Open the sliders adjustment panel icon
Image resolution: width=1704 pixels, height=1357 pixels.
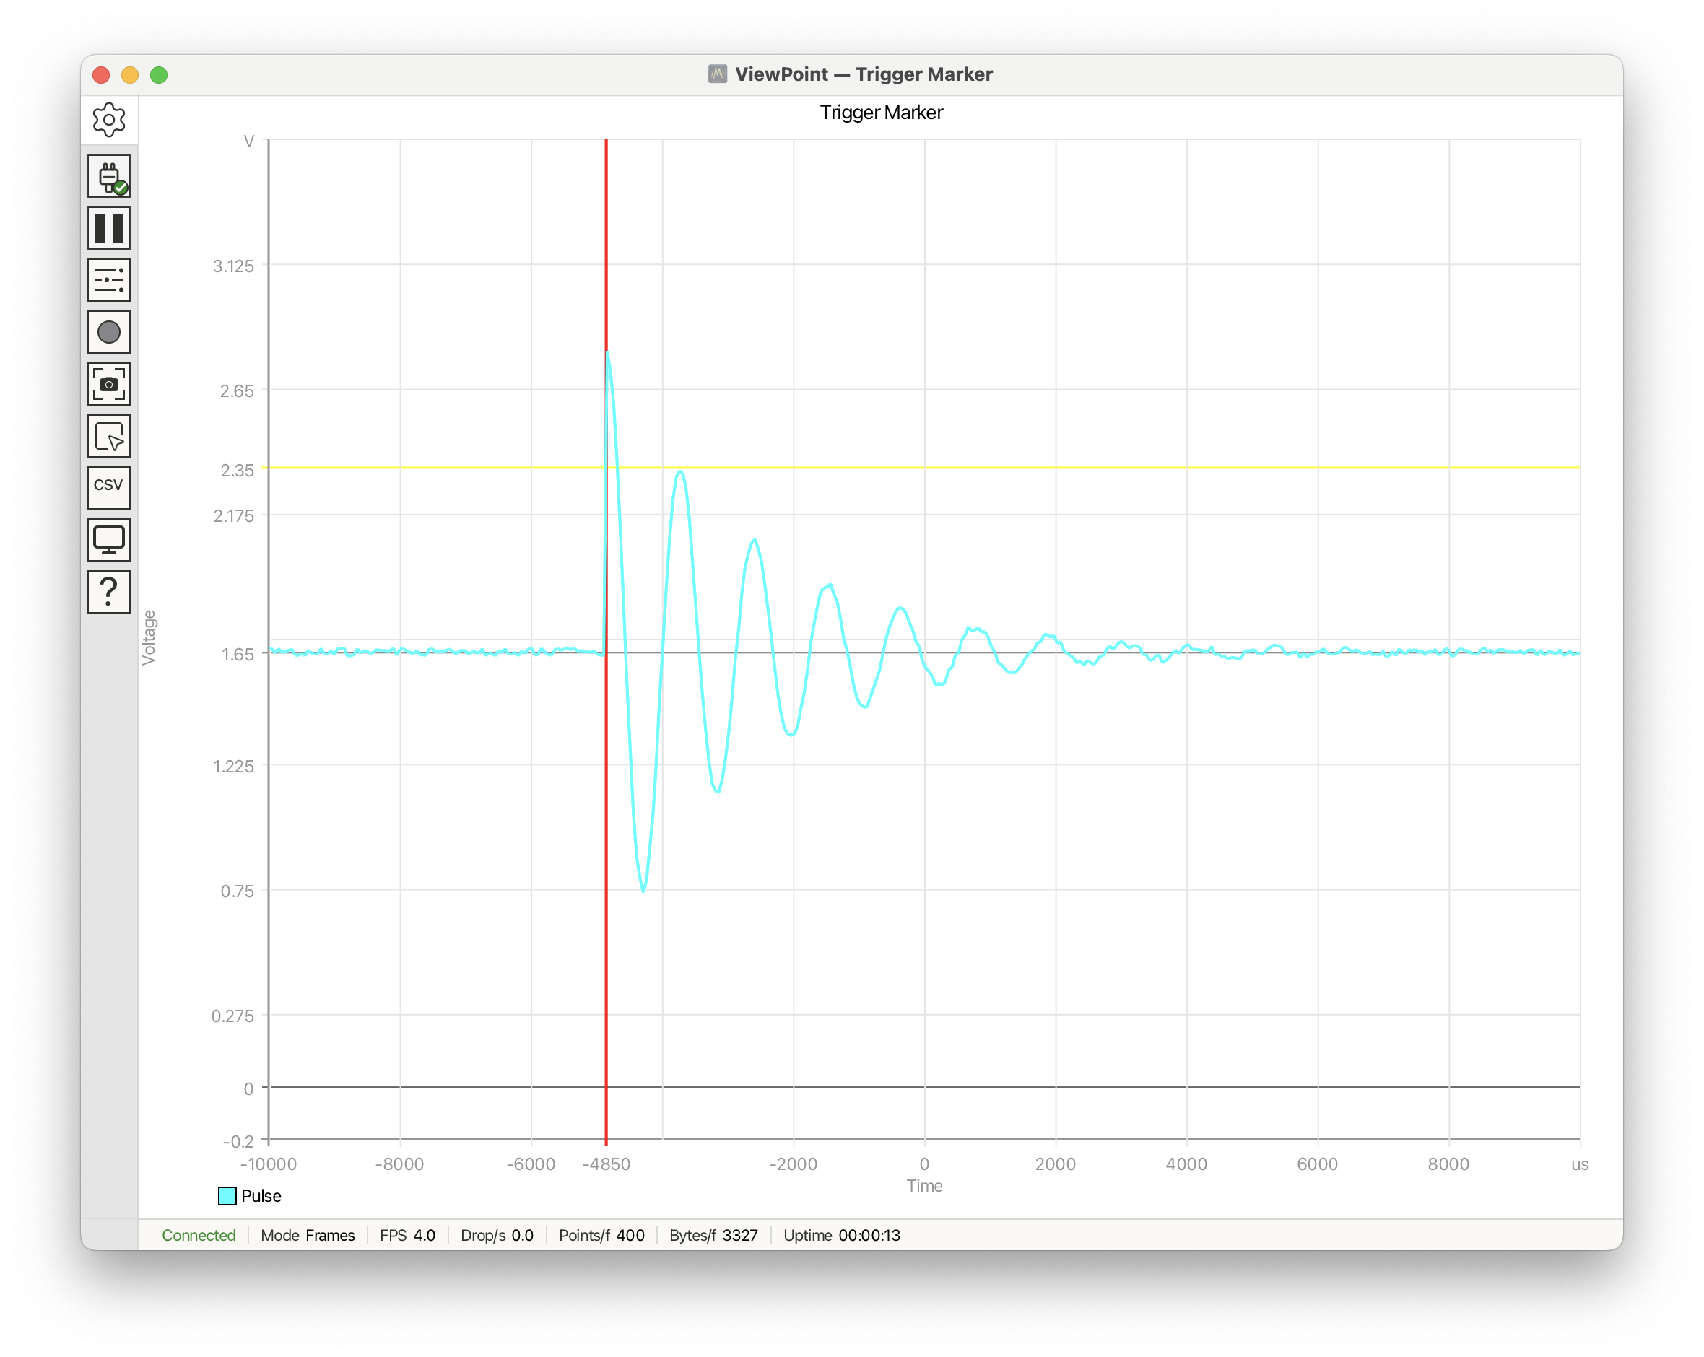[x=108, y=280]
